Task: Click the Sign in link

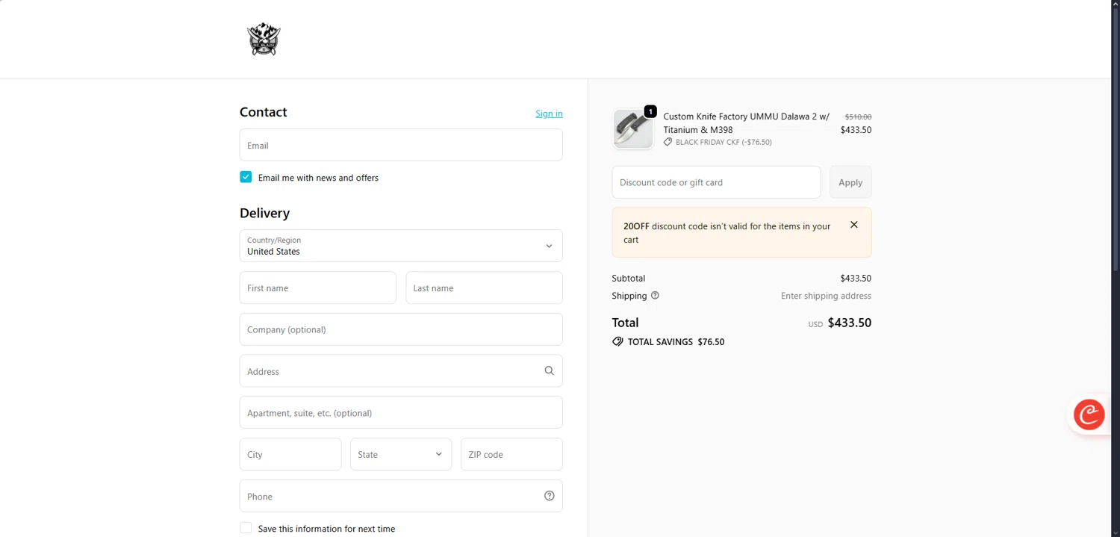Action: pyautogui.click(x=549, y=114)
